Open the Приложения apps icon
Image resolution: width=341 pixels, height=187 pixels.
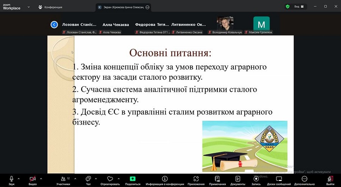[196, 179]
